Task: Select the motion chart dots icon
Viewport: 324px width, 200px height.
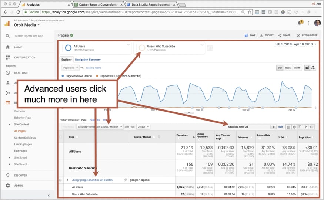Action: (x=313, y=68)
